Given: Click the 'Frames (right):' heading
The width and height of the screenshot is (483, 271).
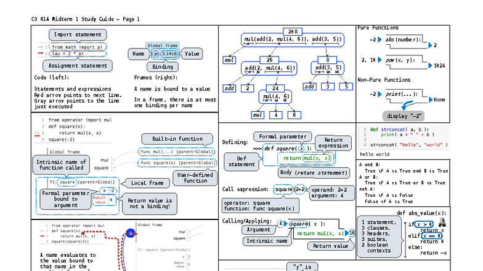Looking at the screenshot, I should 155,77.
